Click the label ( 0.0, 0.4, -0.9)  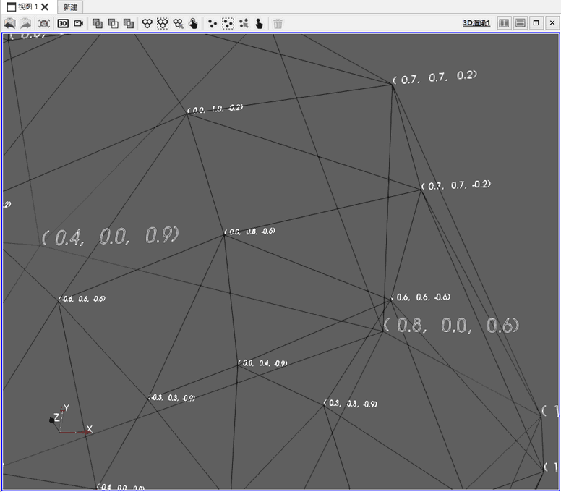coord(262,363)
